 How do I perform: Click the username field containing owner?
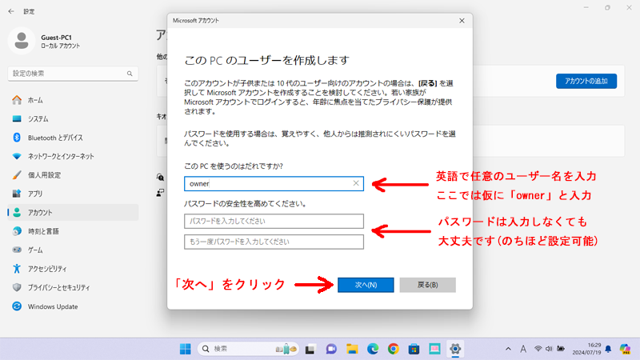point(268,183)
